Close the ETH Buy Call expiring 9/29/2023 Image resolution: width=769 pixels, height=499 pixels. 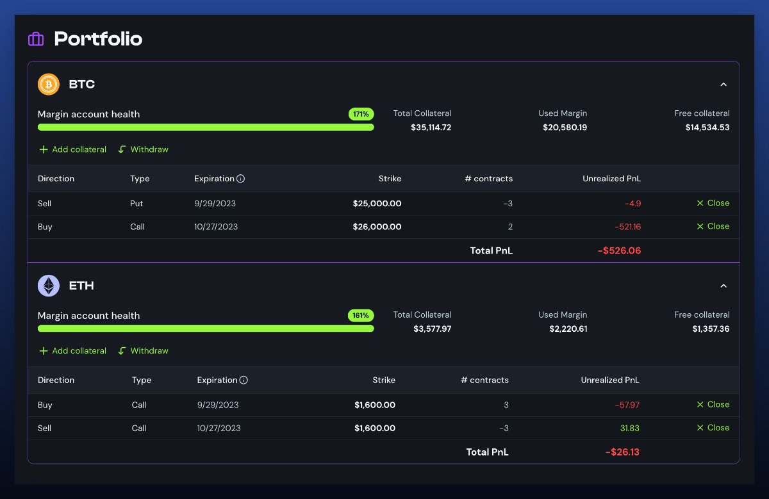click(x=713, y=404)
